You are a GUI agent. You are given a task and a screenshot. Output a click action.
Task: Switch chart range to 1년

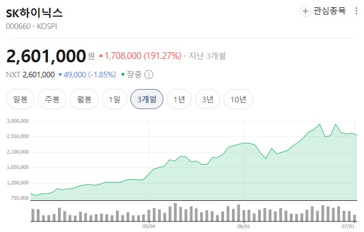pyautogui.click(x=179, y=99)
